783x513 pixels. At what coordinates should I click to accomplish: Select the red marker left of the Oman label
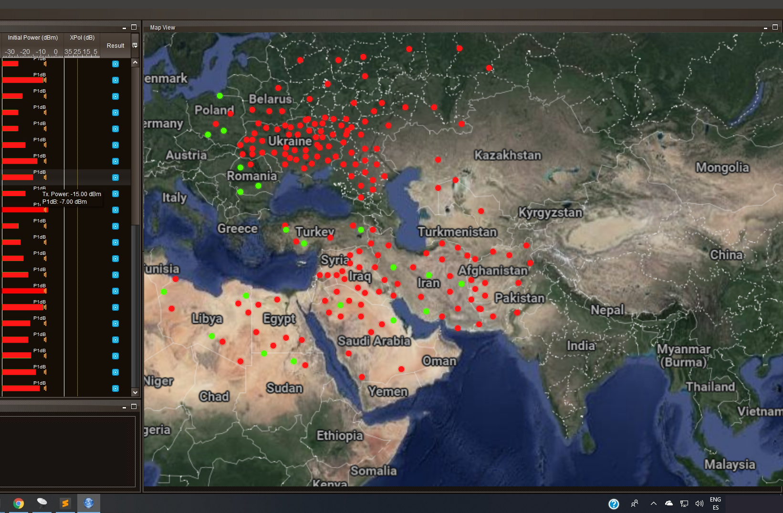click(x=401, y=369)
